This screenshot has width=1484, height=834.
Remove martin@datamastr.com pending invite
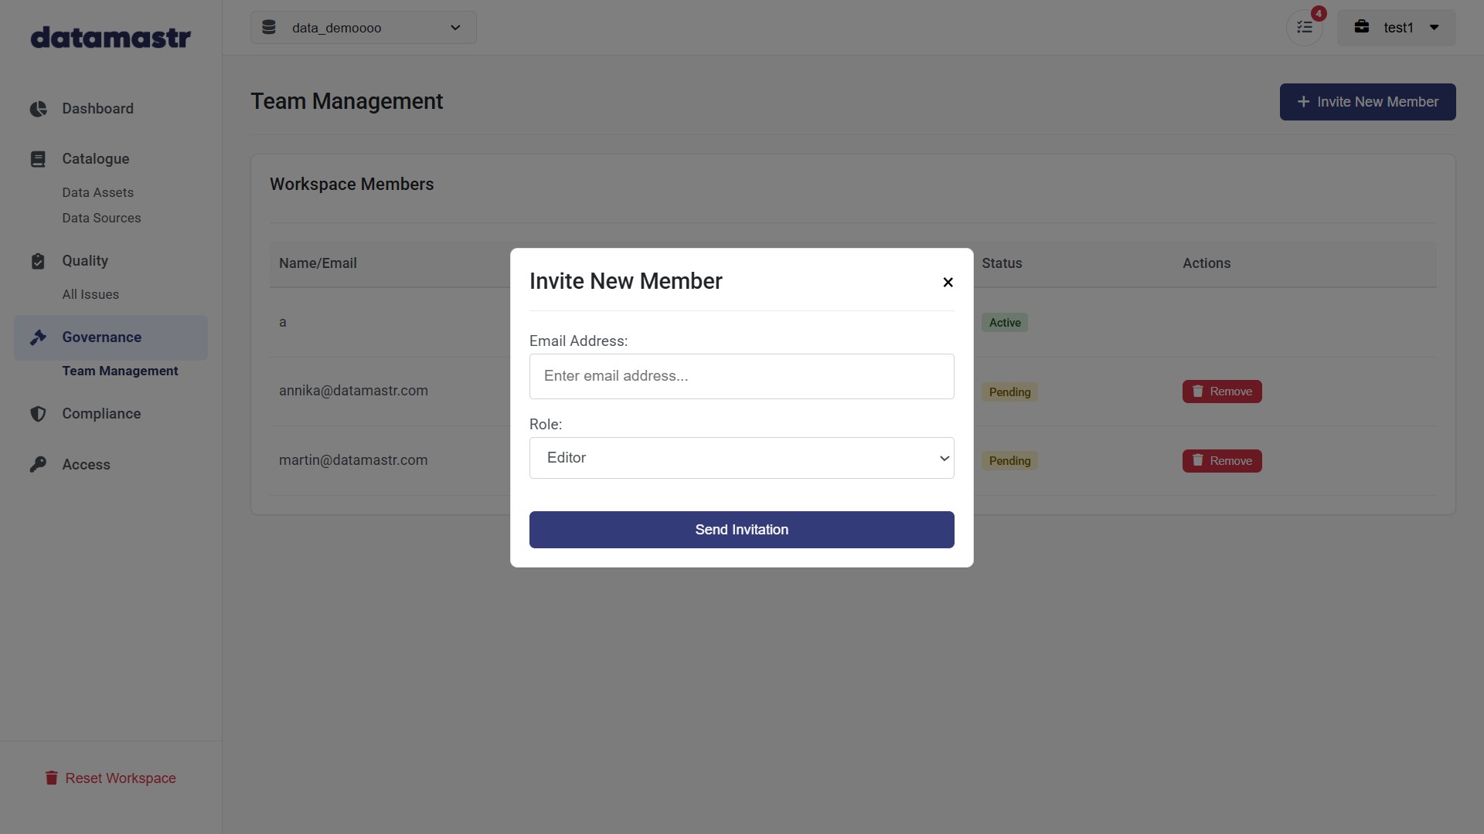[1221, 461]
